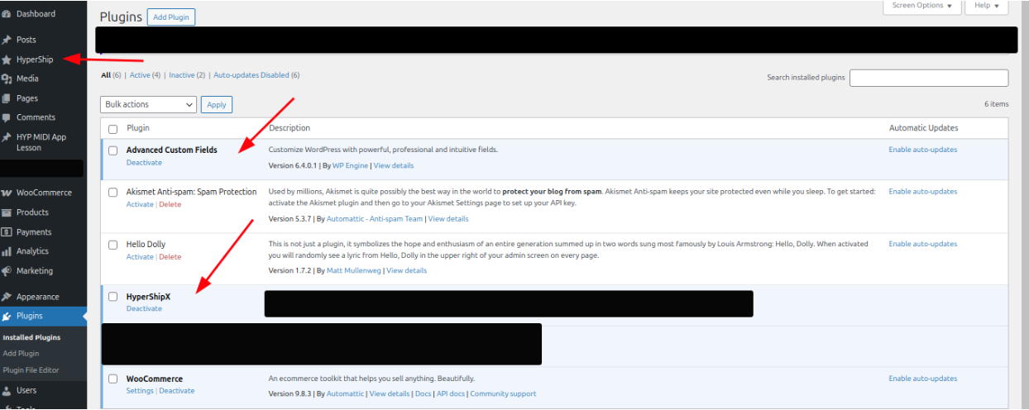Enable auto-updates for Hello Dolly

[x=923, y=244]
